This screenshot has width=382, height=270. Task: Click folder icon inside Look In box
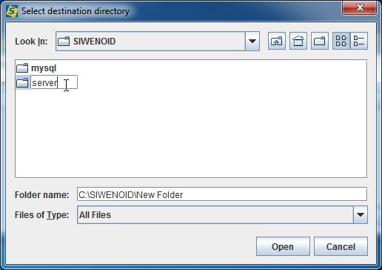click(x=64, y=42)
